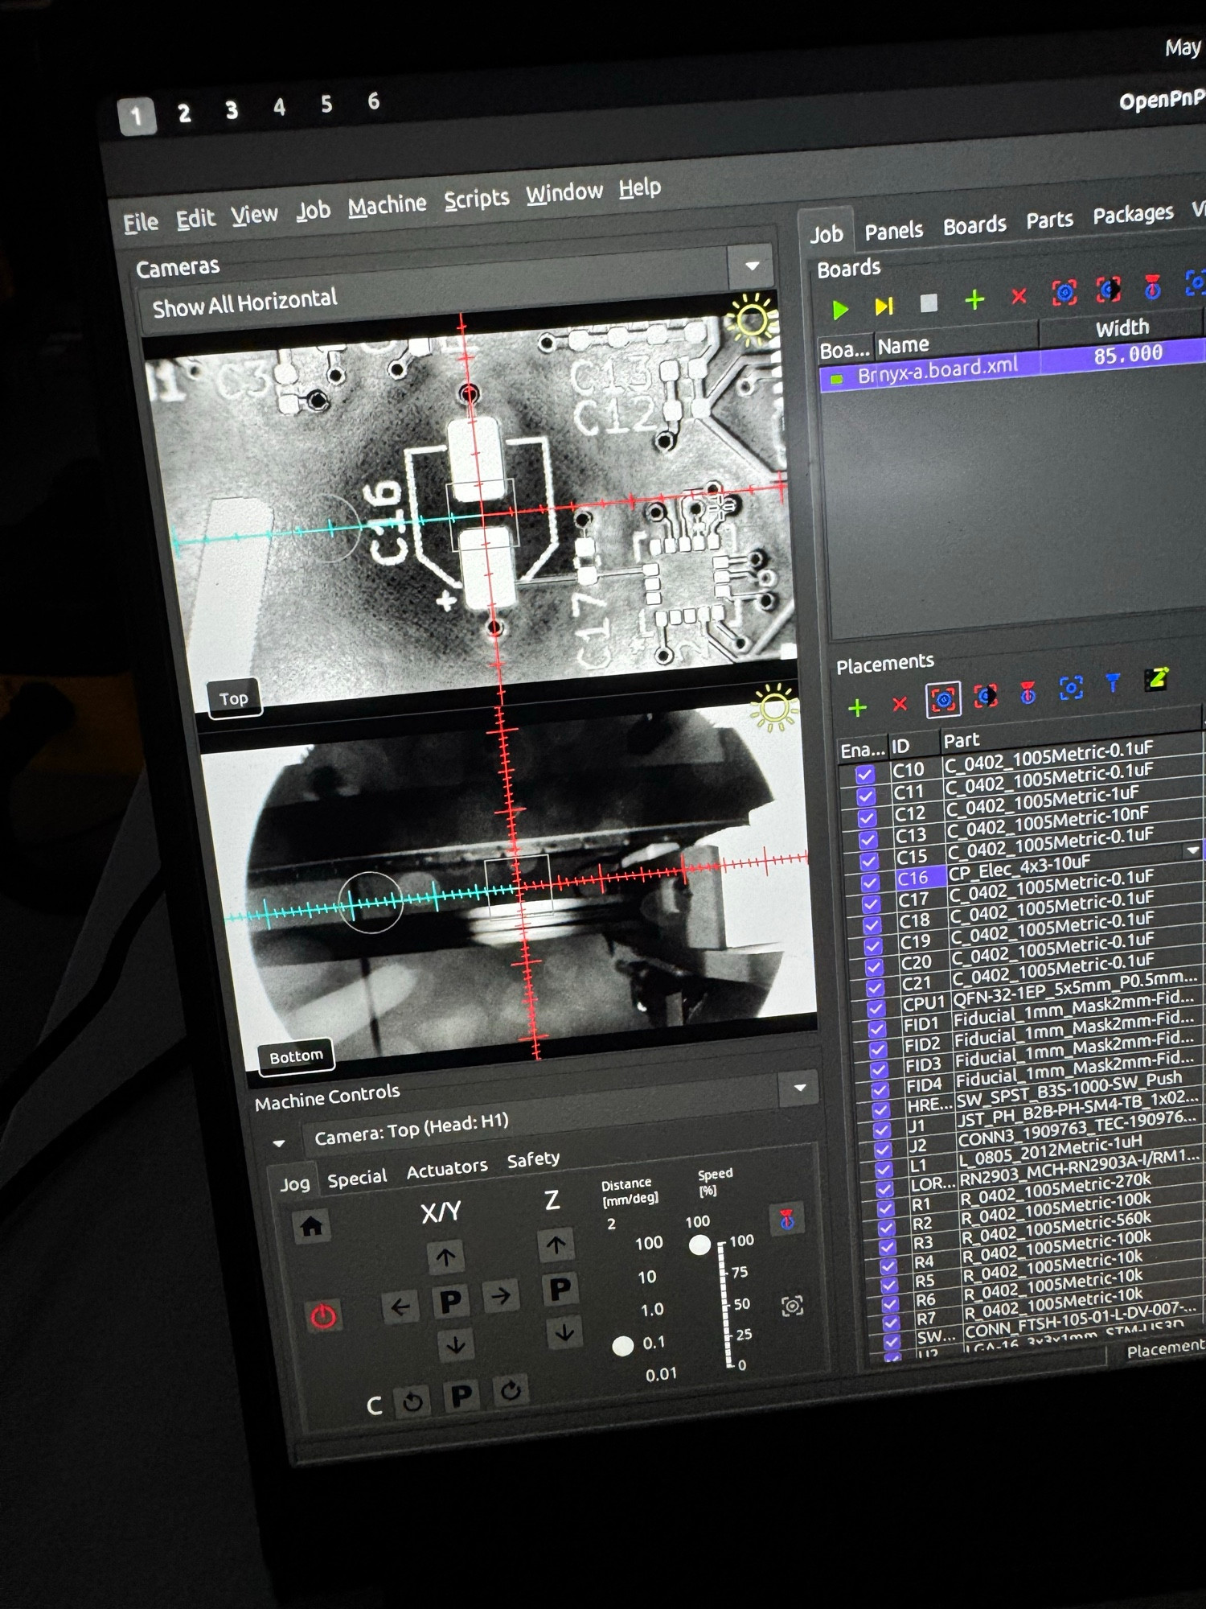
Task: Jog Y axis down with the X/Y down arrow
Action: pyautogui.click(x=455, y=1344)
